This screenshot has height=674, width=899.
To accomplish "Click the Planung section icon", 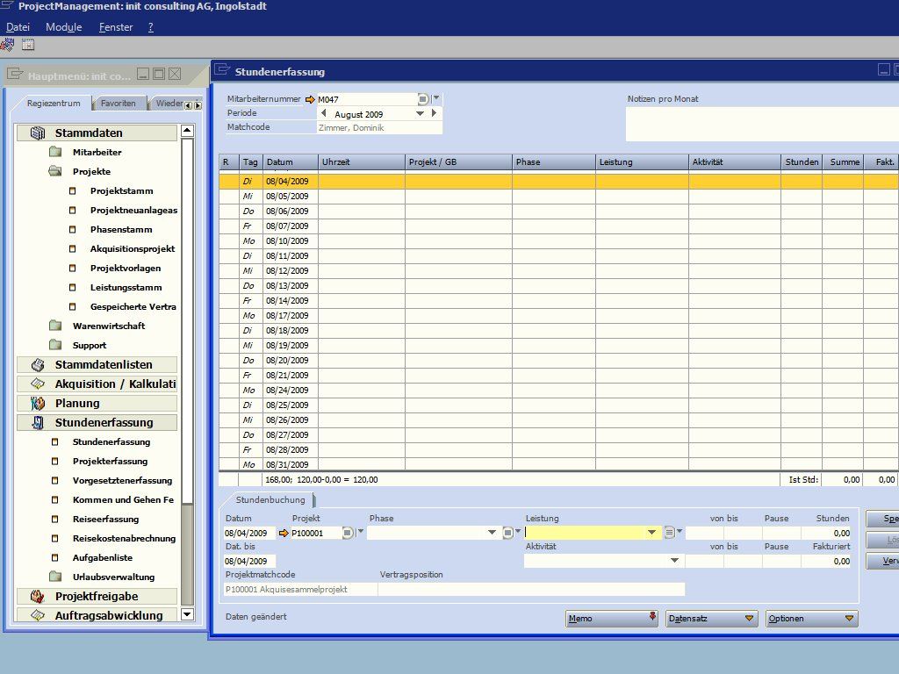I will (x=38, y=404).
